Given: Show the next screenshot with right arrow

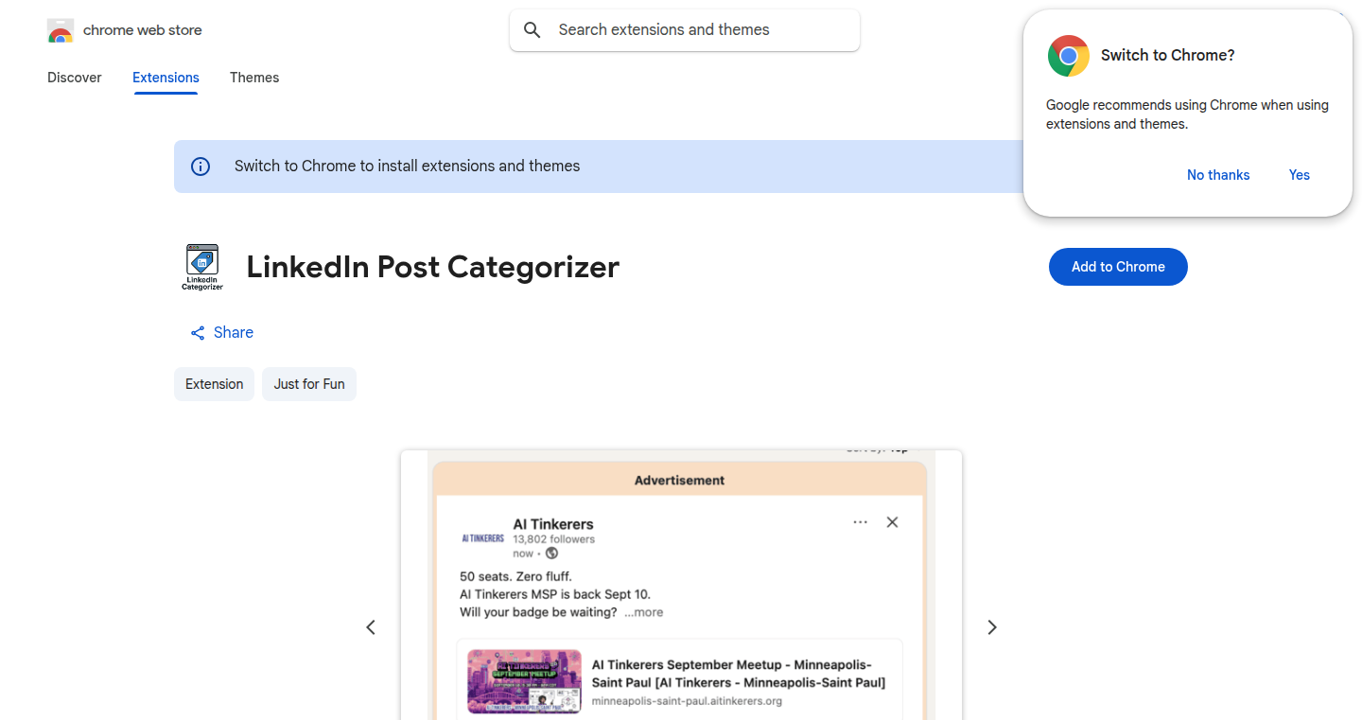Looking at the screenshot, I should pyautogui.click(x=992, y=627).
